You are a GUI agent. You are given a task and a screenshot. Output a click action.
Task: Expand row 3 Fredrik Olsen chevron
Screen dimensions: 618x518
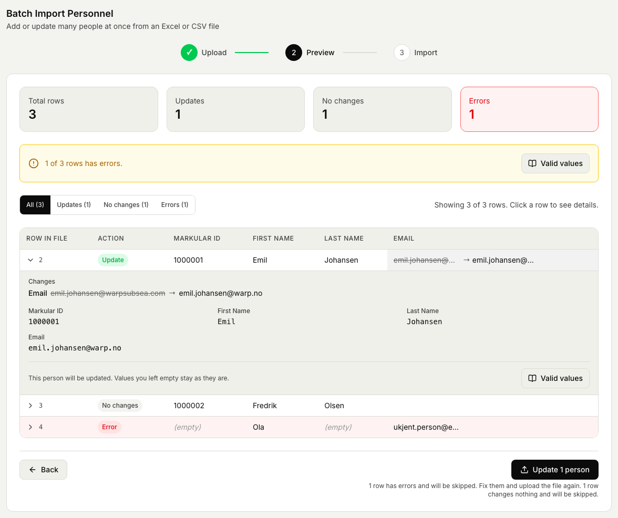[x=30, y=406]
